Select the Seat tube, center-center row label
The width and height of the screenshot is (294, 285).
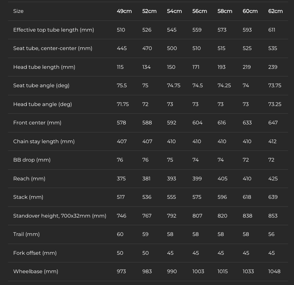[x=53, y=48]
